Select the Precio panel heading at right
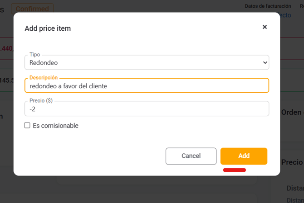Viewport: 304px width, 203px height. tap(292, 162)
